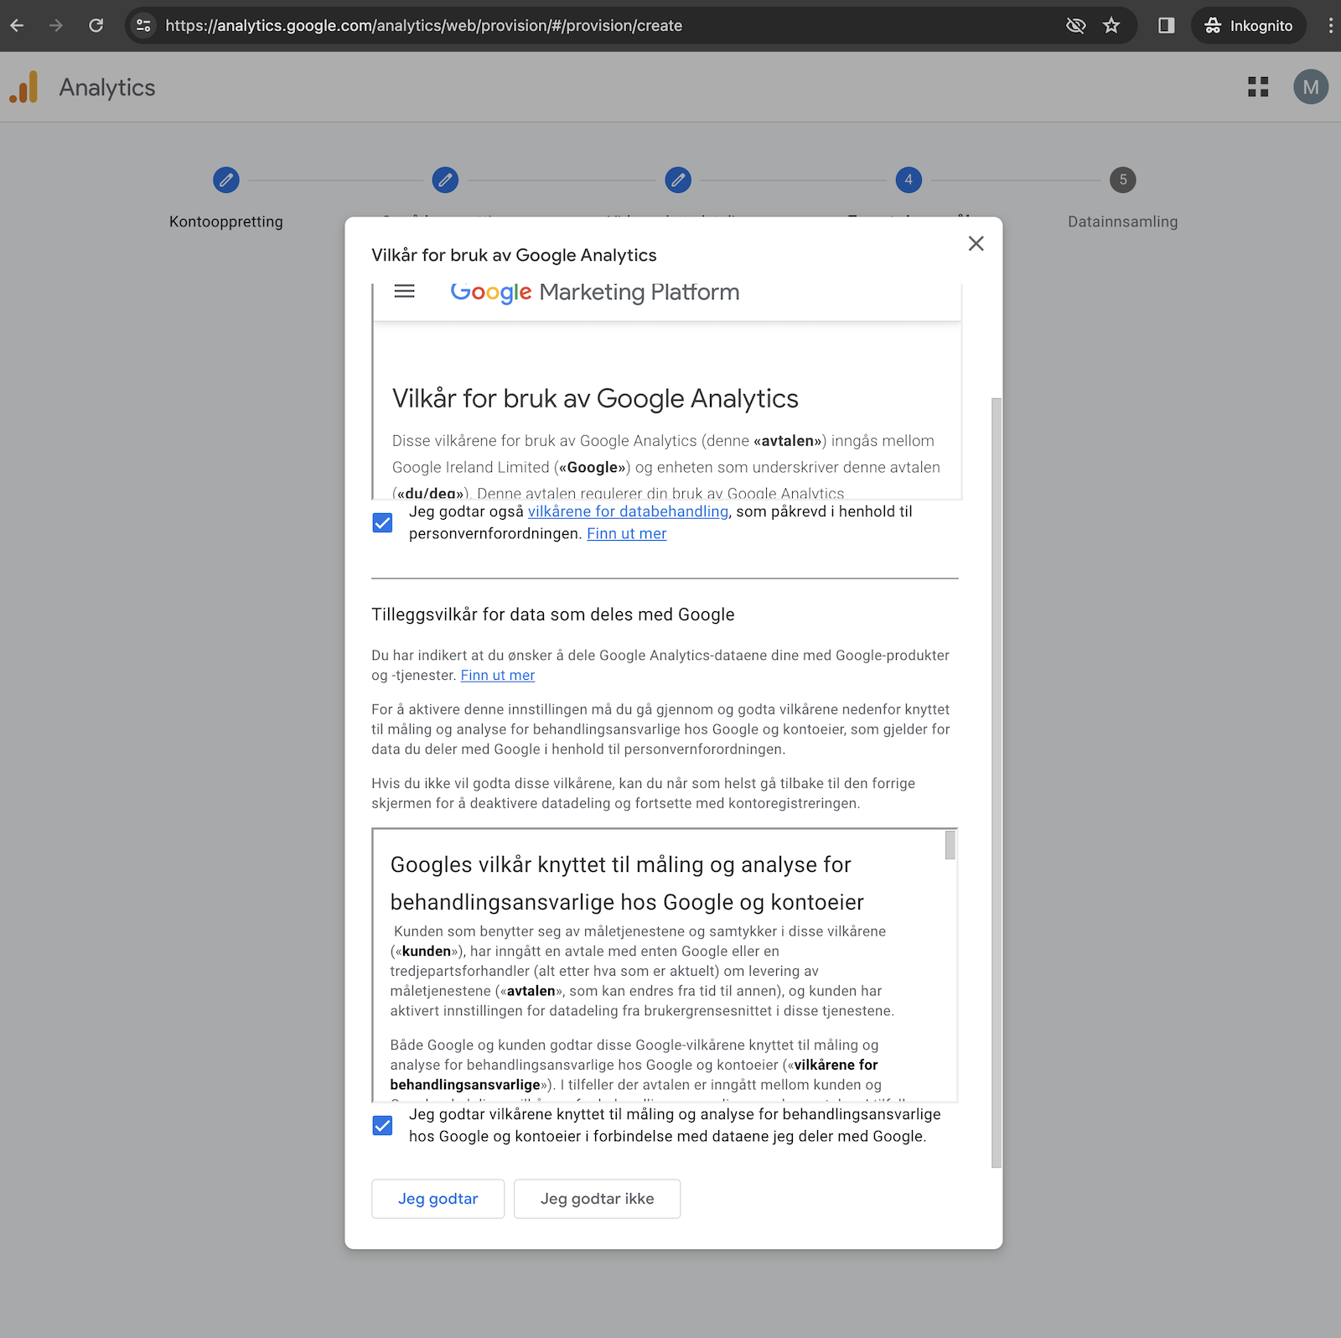The image size is (1341, 1338).
Task: Click the browser forward arrow
Action: click(x=56, y=25)
